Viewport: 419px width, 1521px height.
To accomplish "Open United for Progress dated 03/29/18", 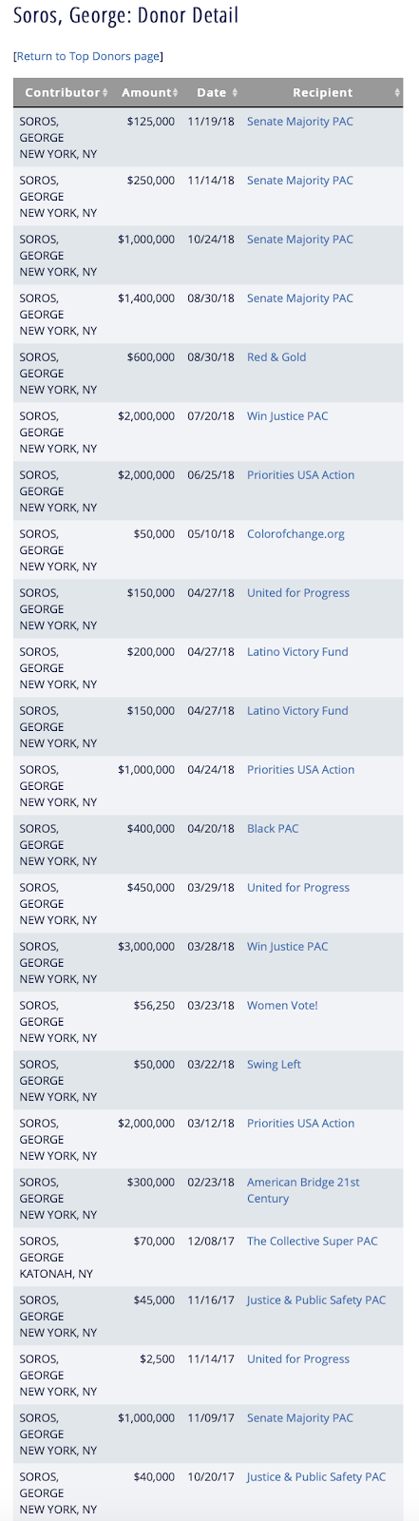I will point(298,888).
